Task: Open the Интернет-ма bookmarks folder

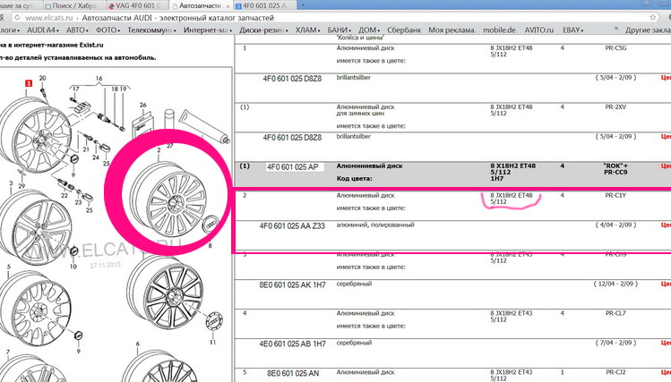Action: tap(208, 30)
